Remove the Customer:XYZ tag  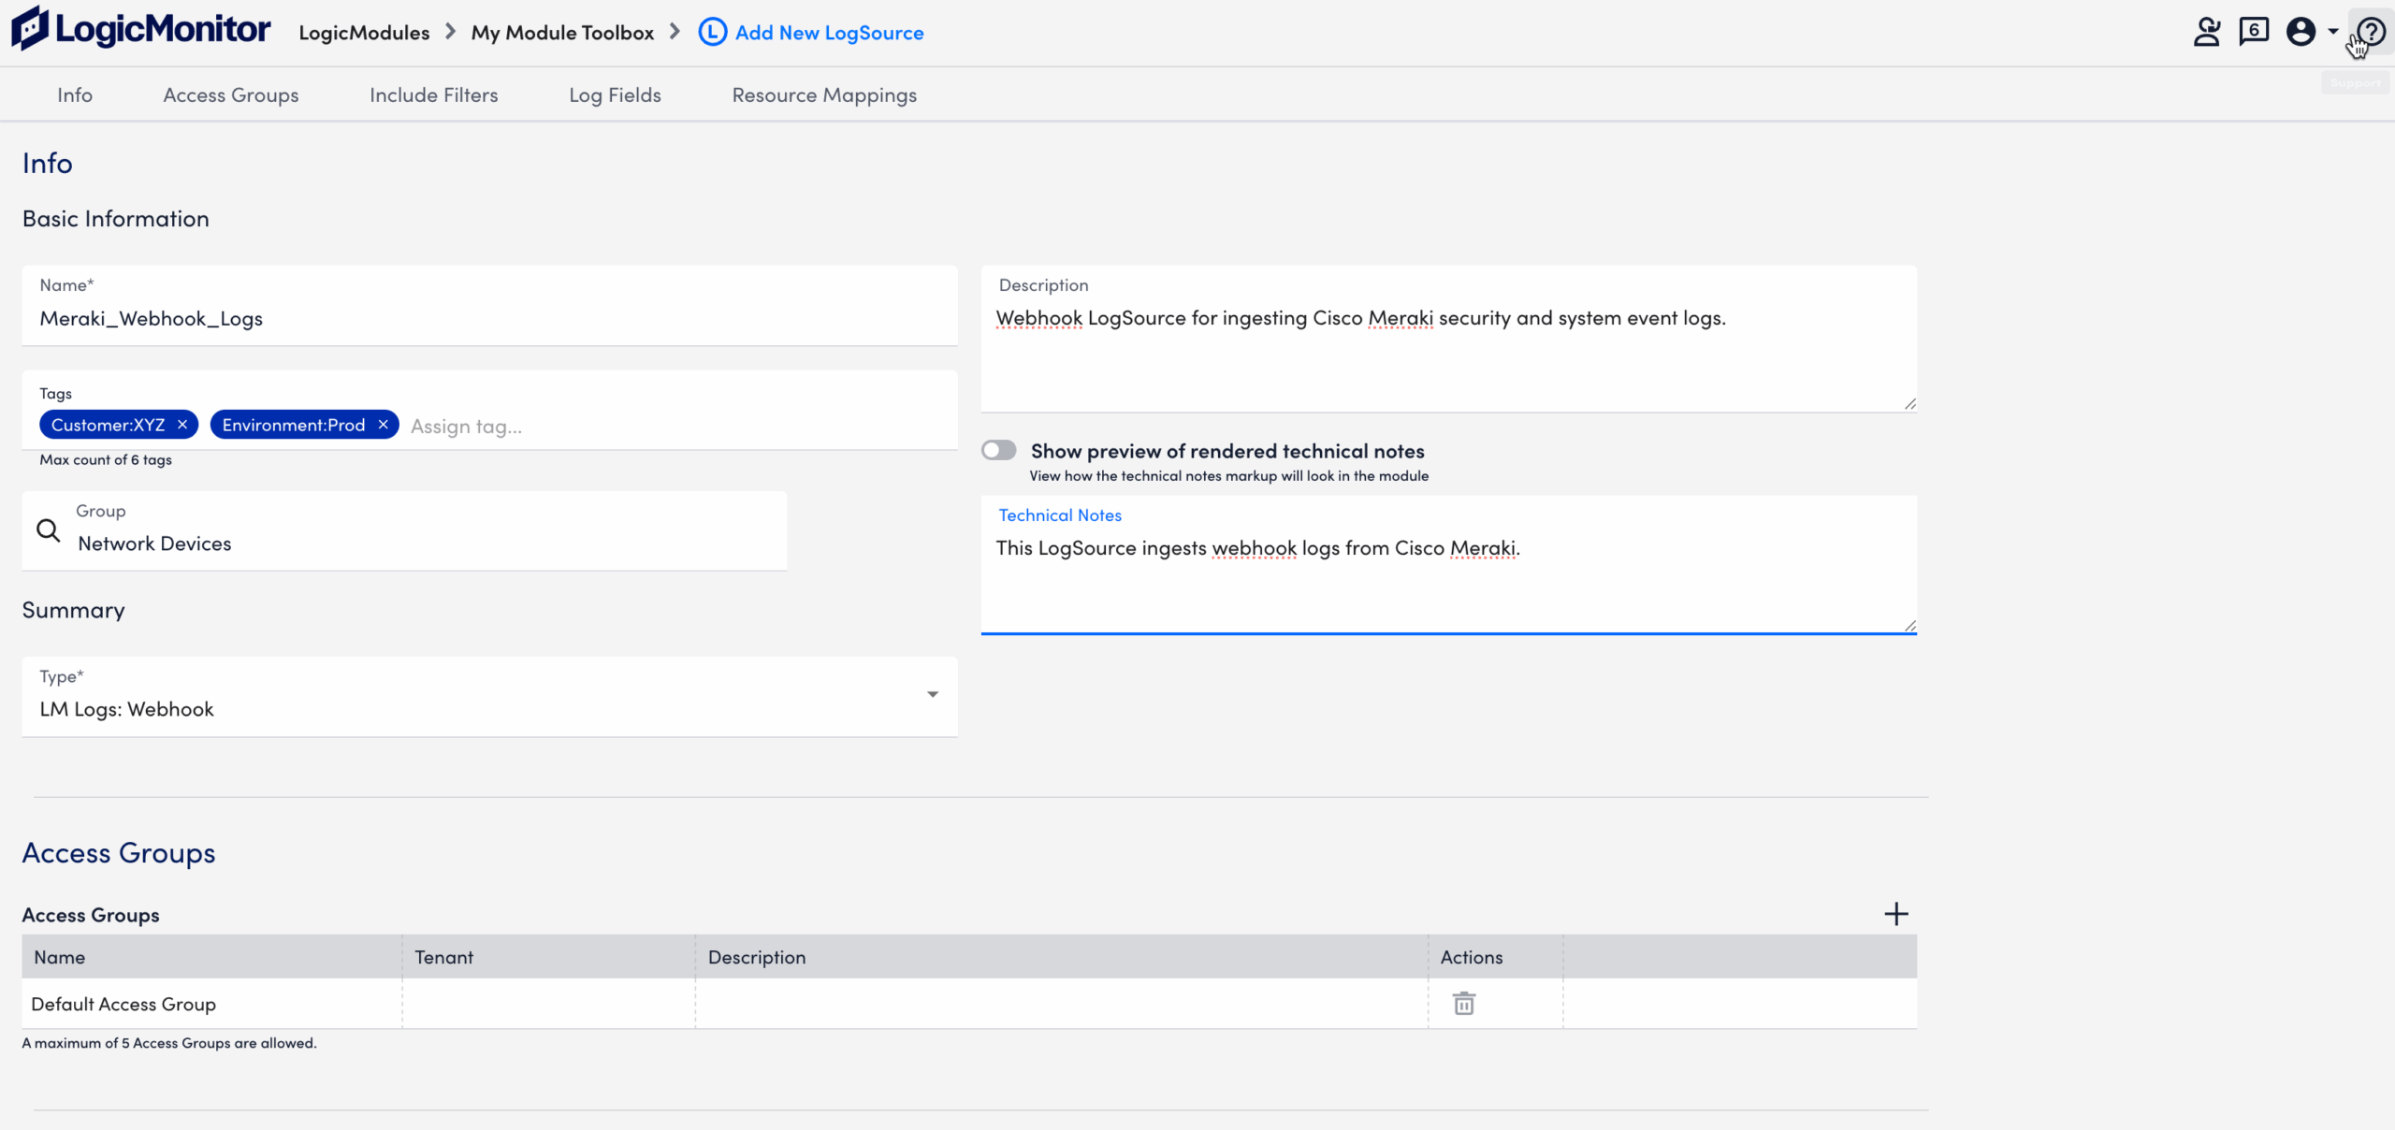coord(182,424)
